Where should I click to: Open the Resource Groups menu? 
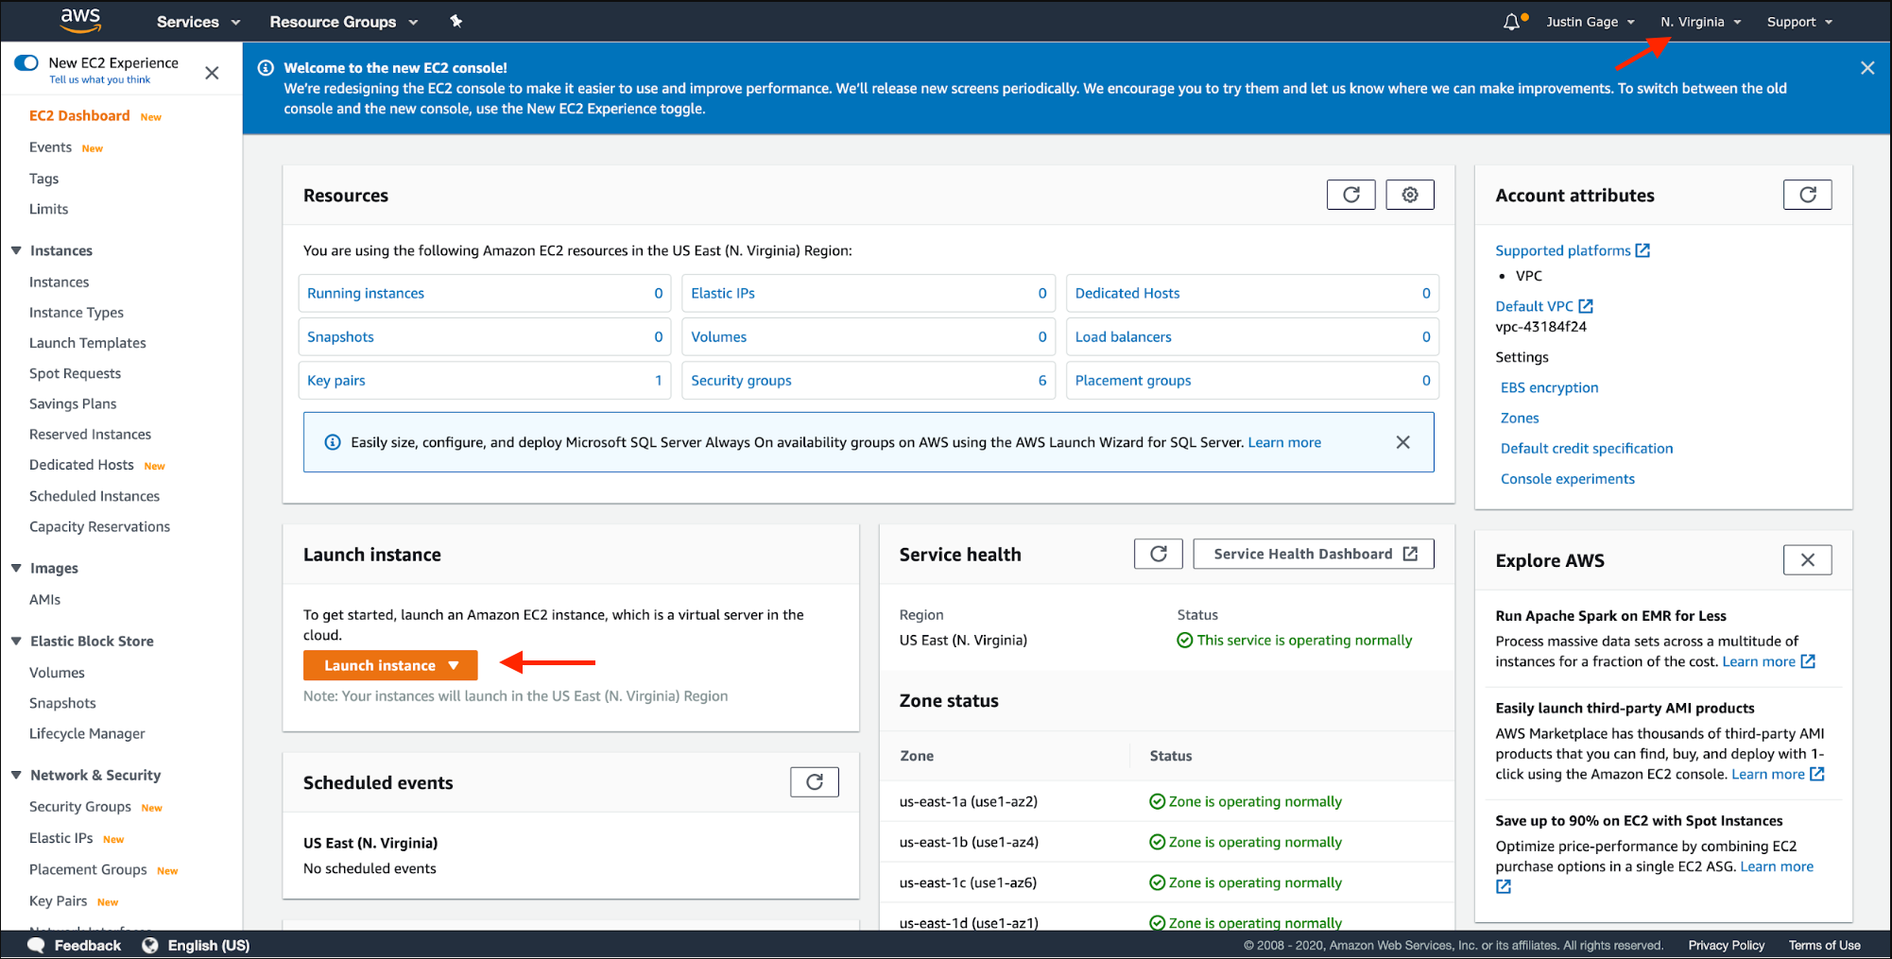[343, 22]
